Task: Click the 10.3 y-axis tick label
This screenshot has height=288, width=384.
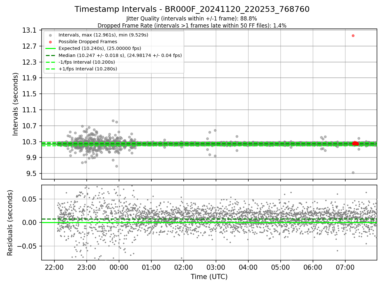Action: [x=30, y=142]
